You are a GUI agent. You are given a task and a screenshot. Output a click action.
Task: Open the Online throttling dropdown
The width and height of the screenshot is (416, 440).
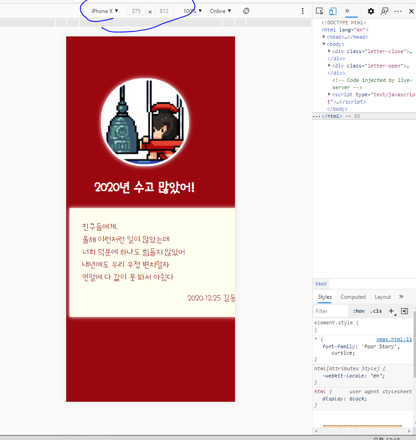[220, 11]
